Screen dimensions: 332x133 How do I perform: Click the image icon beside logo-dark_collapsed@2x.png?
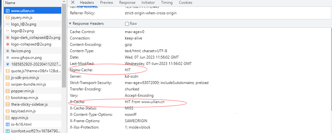pyautogui.click(x=8, y=37)
